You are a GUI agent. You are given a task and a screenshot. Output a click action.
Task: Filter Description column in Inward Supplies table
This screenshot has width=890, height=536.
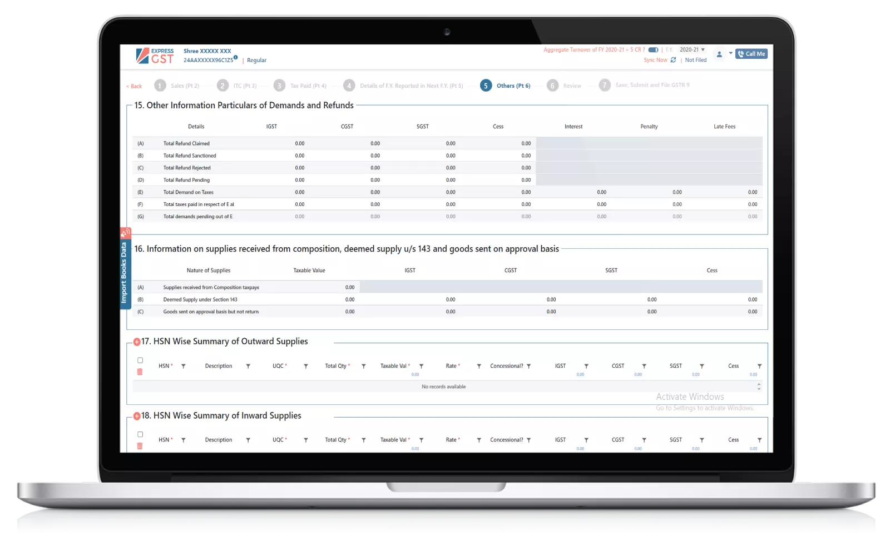(248, 440)
